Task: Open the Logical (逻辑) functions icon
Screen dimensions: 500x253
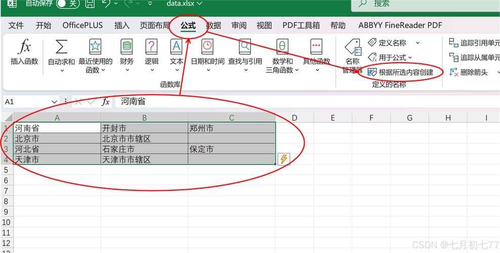Action: coord(151,47)
